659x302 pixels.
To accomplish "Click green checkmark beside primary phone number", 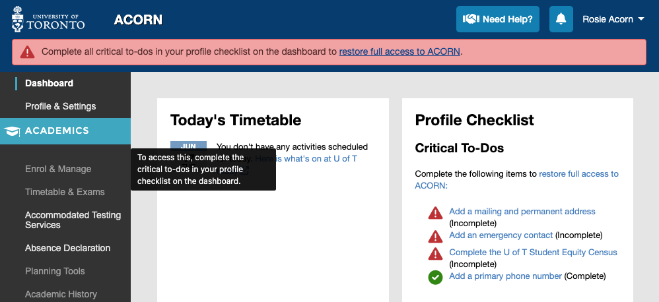I will coord(435,277).
